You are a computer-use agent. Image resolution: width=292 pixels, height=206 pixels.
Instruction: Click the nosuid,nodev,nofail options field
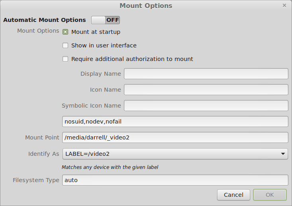pos(175,122)
